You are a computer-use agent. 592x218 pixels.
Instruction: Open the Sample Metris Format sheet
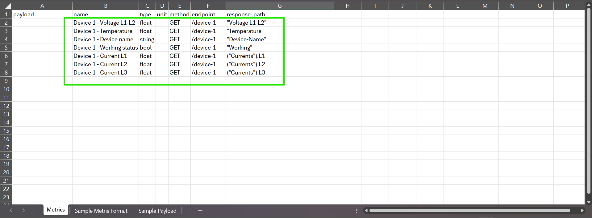point(101,211)
